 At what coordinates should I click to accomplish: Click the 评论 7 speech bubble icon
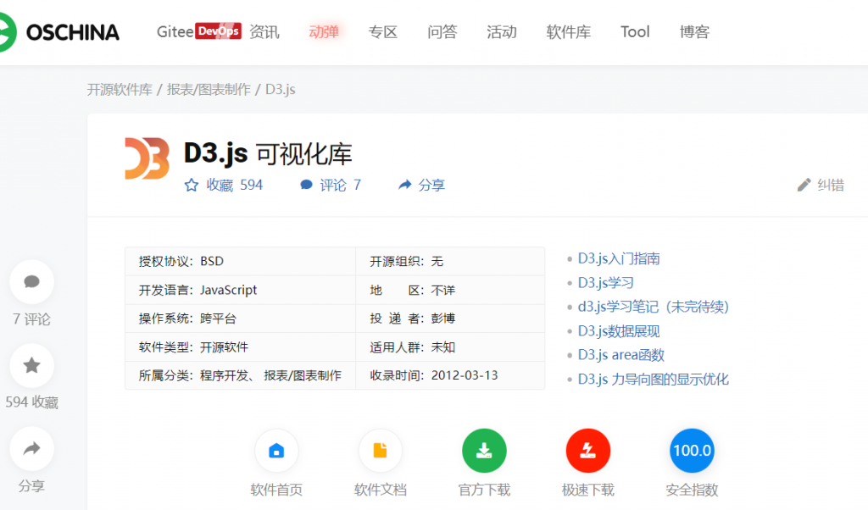tap(306, 185)
